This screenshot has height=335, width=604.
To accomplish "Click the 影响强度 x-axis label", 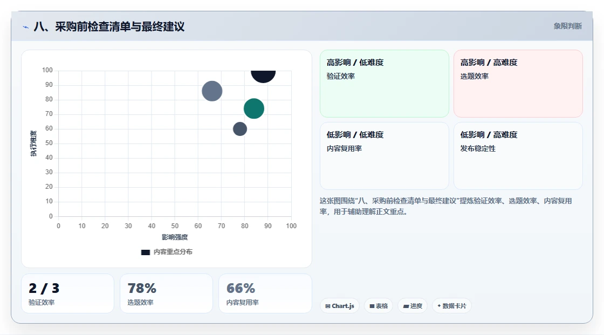I will (x=175, y=237).
